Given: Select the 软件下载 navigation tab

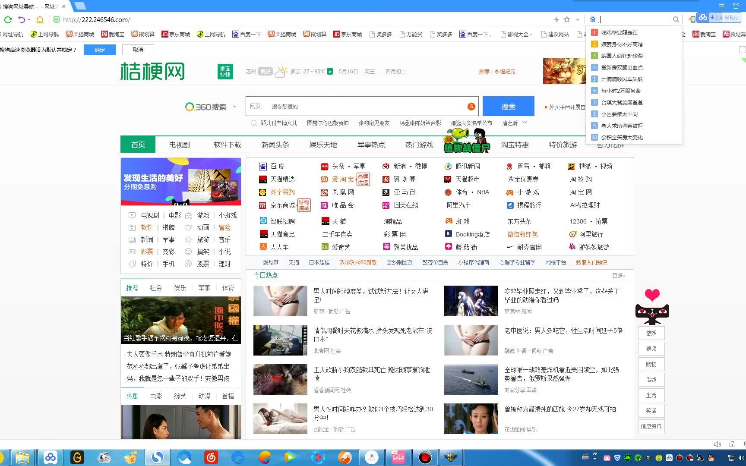Looking at the screenshot, I should [228, 145].
